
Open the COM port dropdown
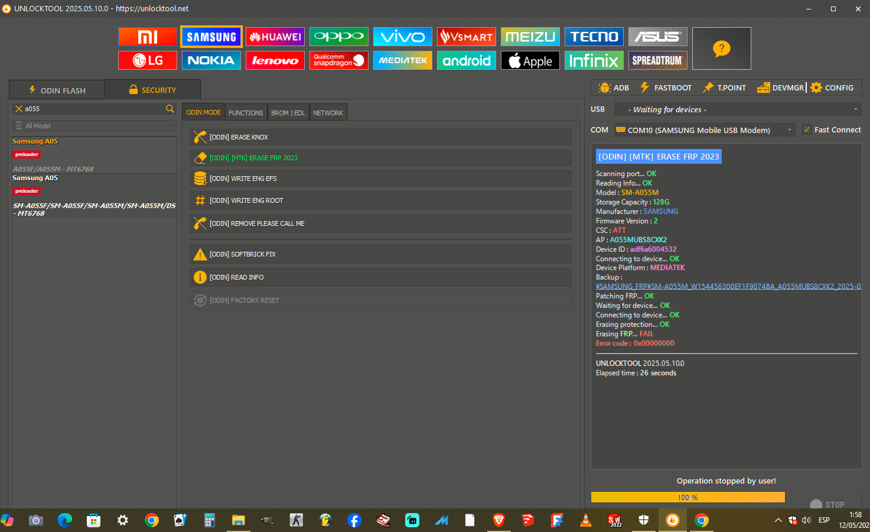coord(705,130)
